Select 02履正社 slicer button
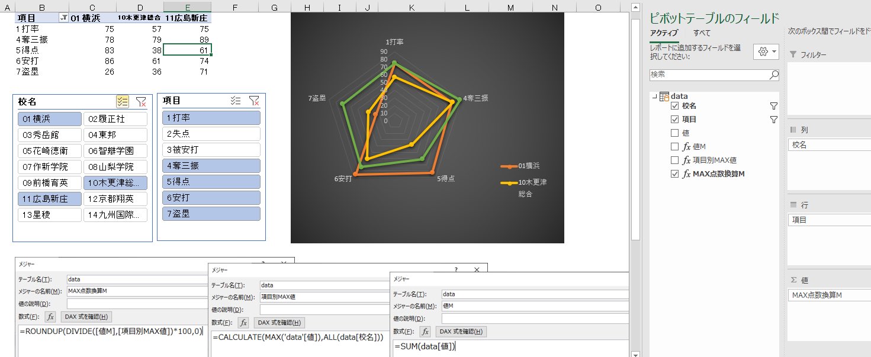 (x=115, y=118)
